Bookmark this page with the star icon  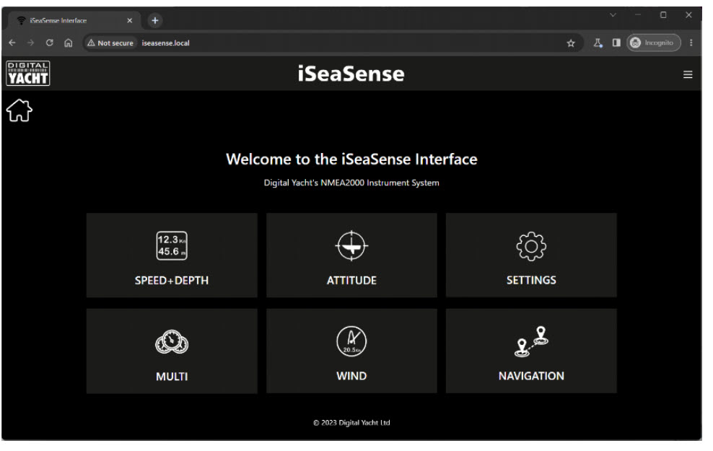pyautogui.click(x=571, y=43)
